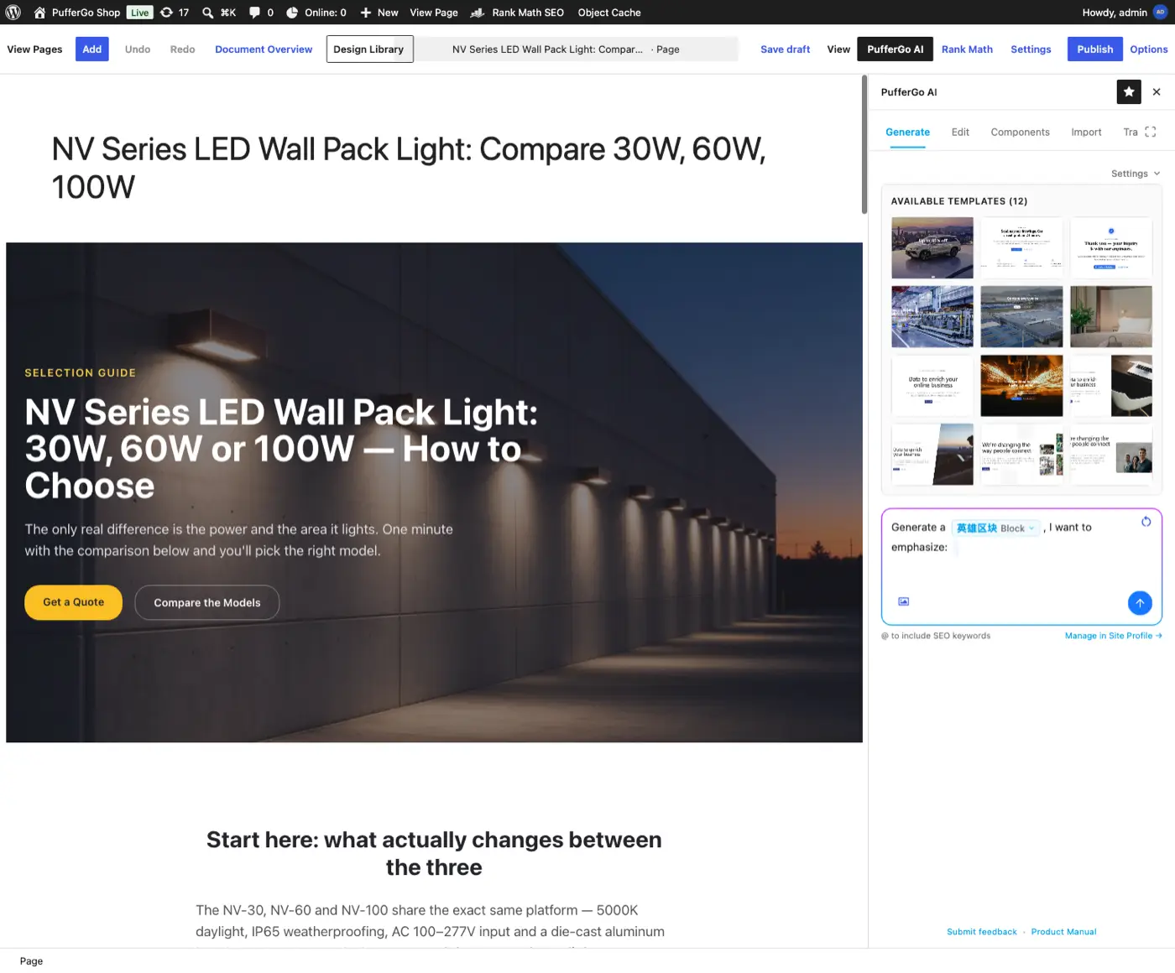The image size is (1175, 973).
Task: Open the Rank Math SEO admin bar menu
Action: tap(517, 13)
